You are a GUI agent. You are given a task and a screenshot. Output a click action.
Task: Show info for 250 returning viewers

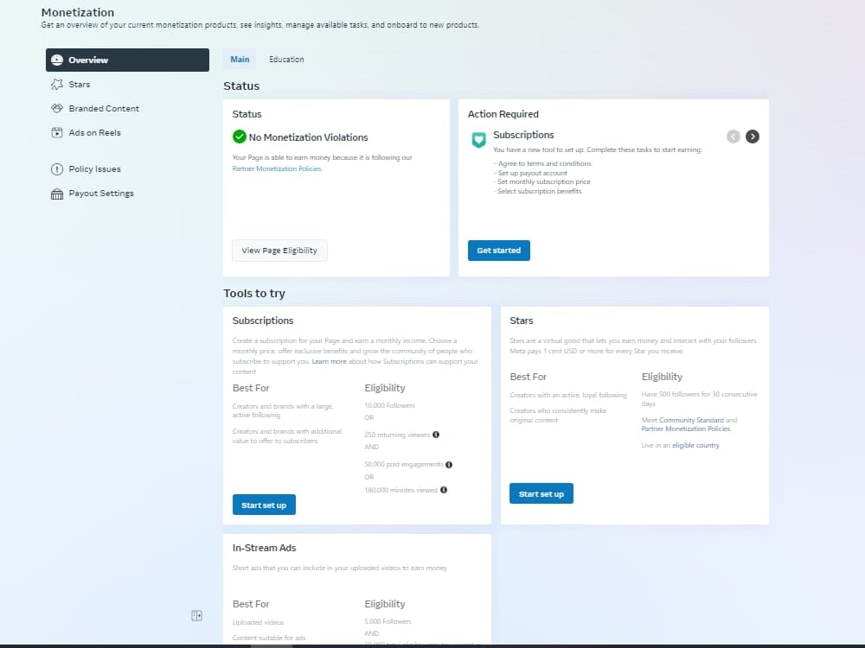[x=436, y=435]
